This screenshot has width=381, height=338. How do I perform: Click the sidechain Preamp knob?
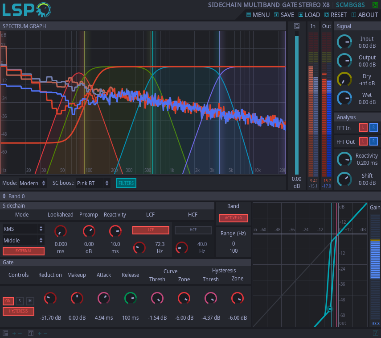pyautogui.click(x=89, y=231)
